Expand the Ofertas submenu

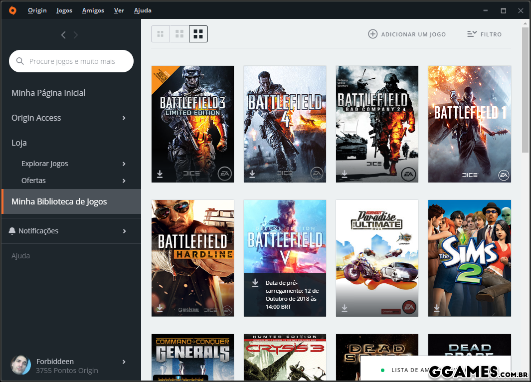tap(124, 181)
